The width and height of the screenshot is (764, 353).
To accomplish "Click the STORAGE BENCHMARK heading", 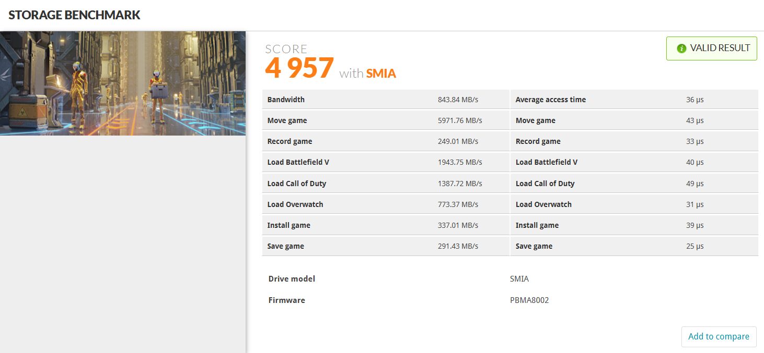I will (74, 15).
